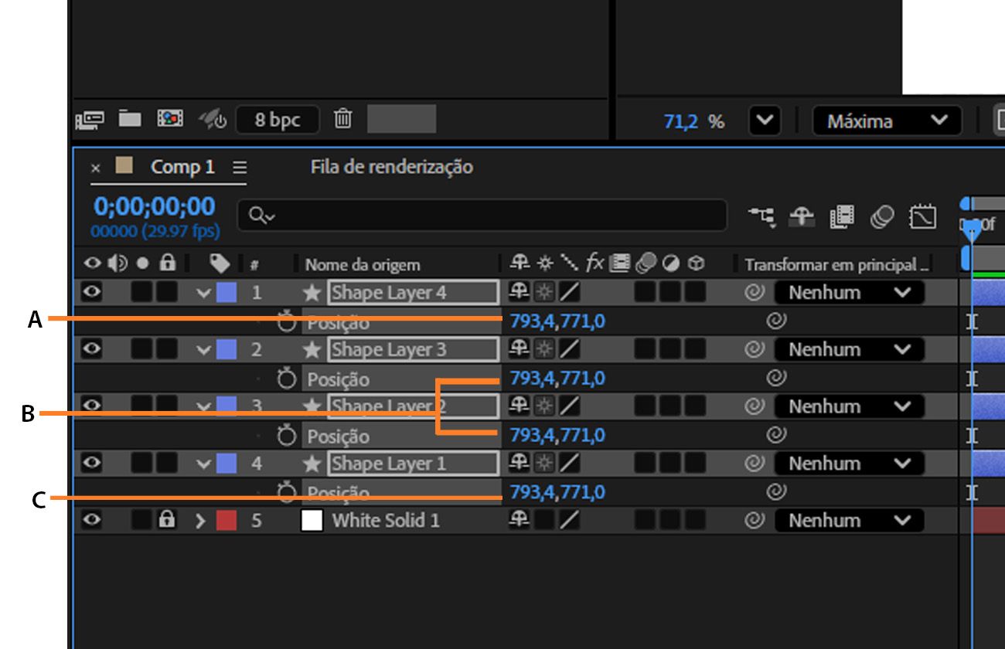Collapse Shape Layer 4 properties
This screenshot has width=1005, height=649.
coord(203,293)
